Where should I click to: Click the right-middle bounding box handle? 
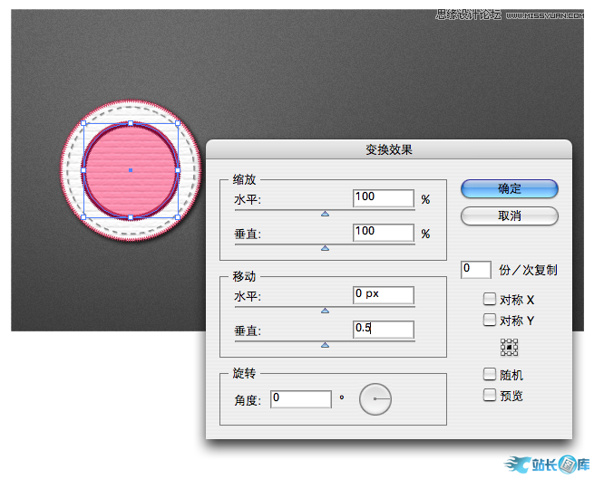pos(178,170)
